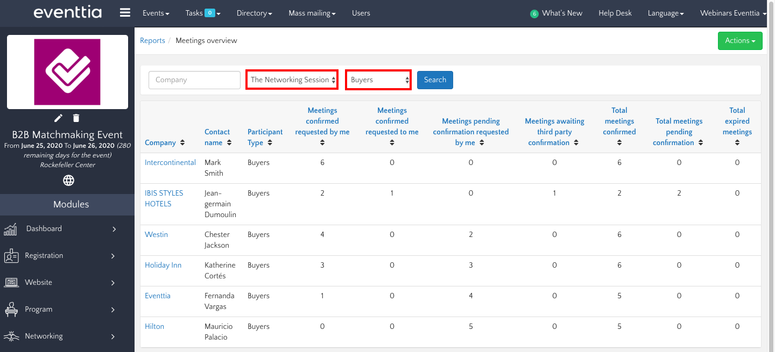Open the Mass mailing menu
The width and height of the screenshot is (775, 352).
312,13
